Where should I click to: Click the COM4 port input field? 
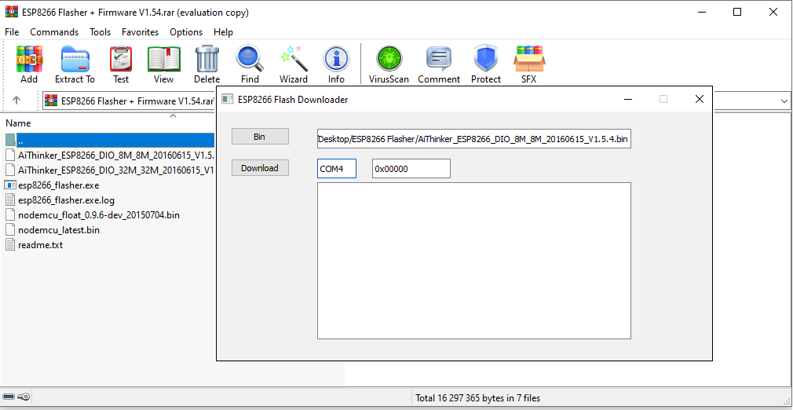click(x=337, y=169)
